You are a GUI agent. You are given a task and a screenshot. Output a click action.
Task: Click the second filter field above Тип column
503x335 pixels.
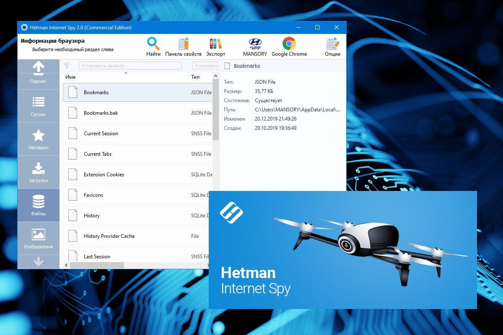click(x=205, y=66)
